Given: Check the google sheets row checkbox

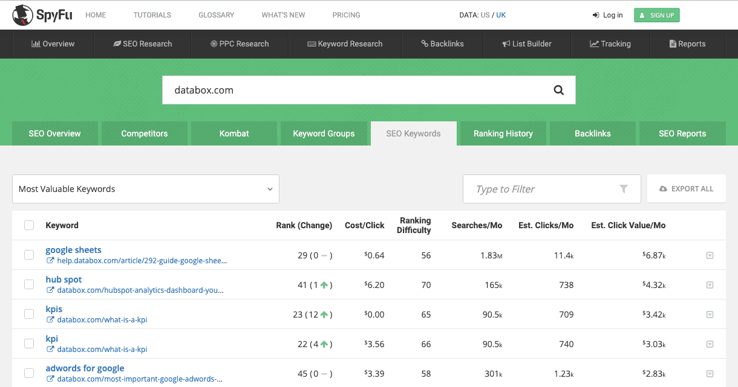Looking at the screenshot, I should click(29, 255).
